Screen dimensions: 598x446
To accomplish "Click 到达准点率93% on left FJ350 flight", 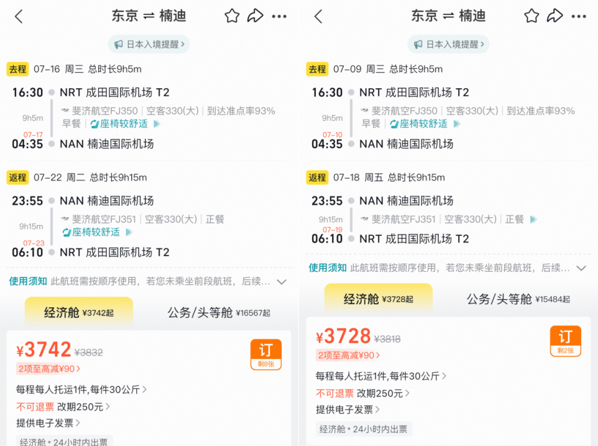I will [241, 111].
